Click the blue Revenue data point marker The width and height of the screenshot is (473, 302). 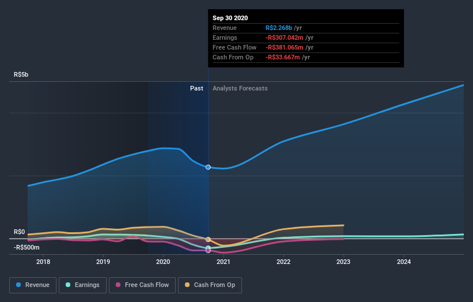(x=208, y=167)
